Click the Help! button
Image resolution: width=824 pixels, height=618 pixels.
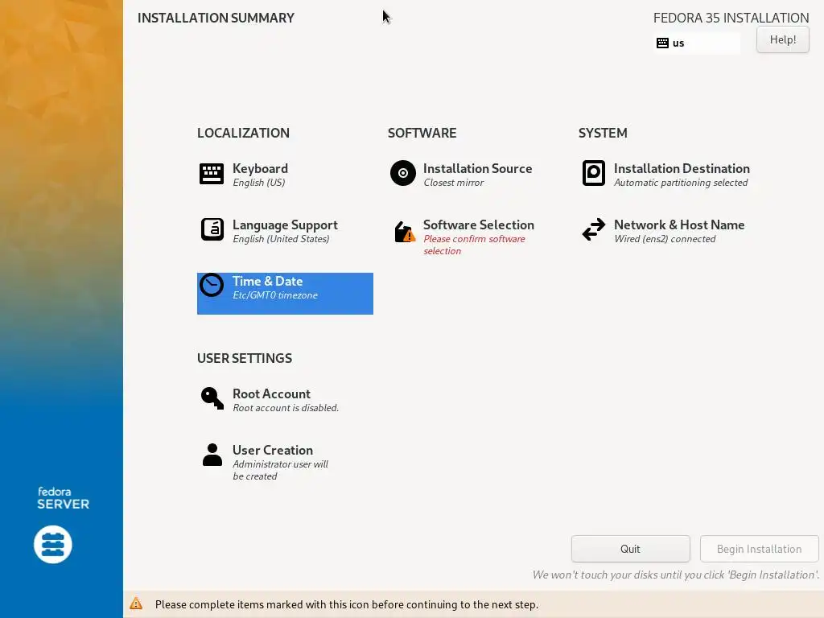pos(782,39)
